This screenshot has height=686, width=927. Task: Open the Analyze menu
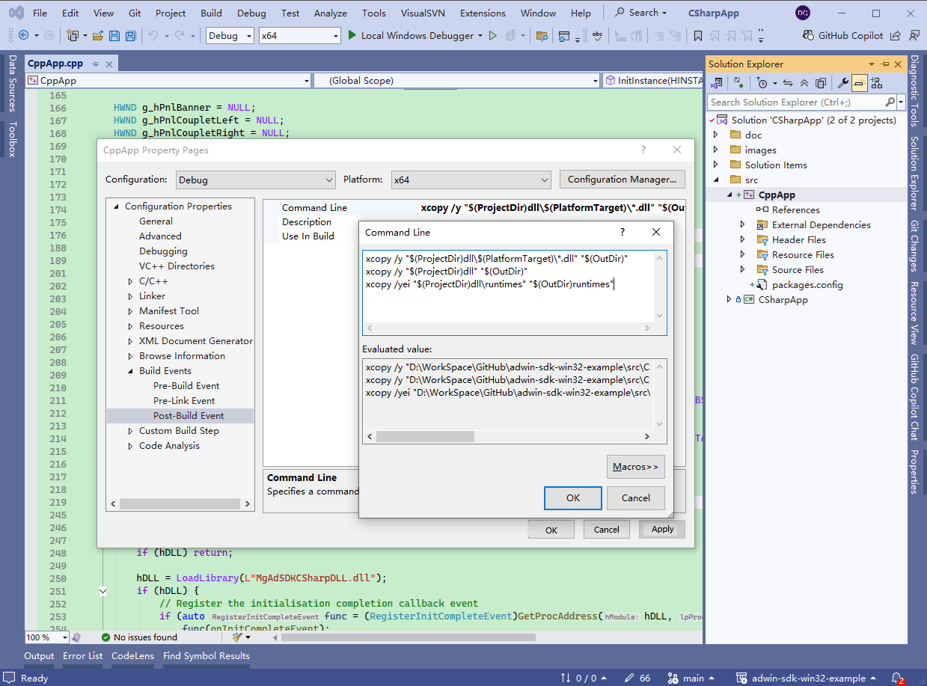point(330,13)
